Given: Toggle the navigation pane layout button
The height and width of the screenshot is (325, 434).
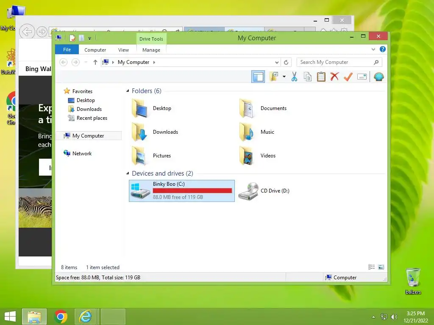Looking at the screenshot, I should click(x=258, y=77).
